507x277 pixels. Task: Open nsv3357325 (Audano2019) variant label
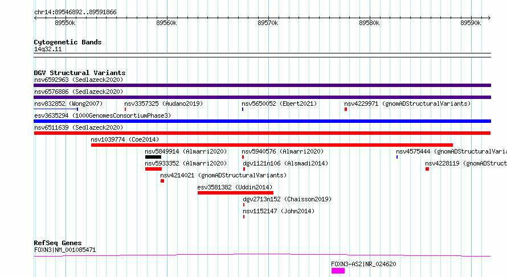[x=163, y=104]
